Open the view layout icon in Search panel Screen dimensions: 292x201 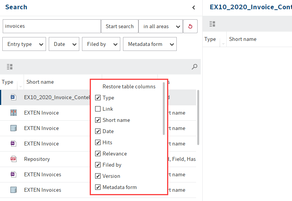(x=10, y=67)
